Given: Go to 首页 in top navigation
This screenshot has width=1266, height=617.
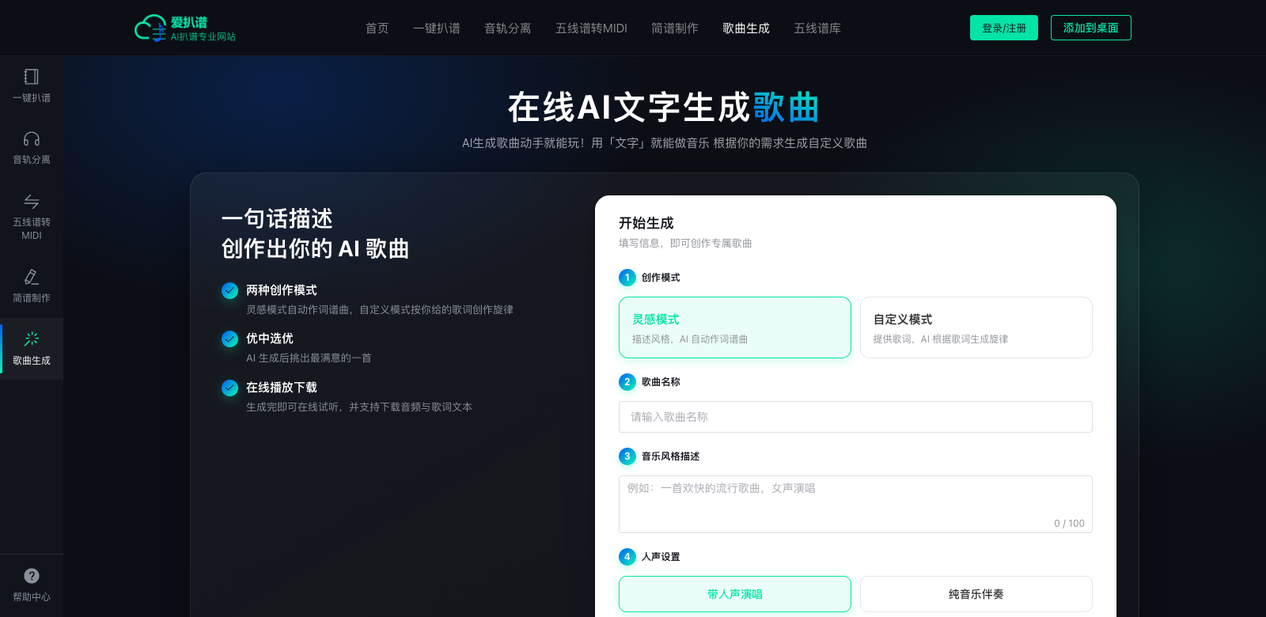Looking at the screenshot, I should (x=377, y=28).
